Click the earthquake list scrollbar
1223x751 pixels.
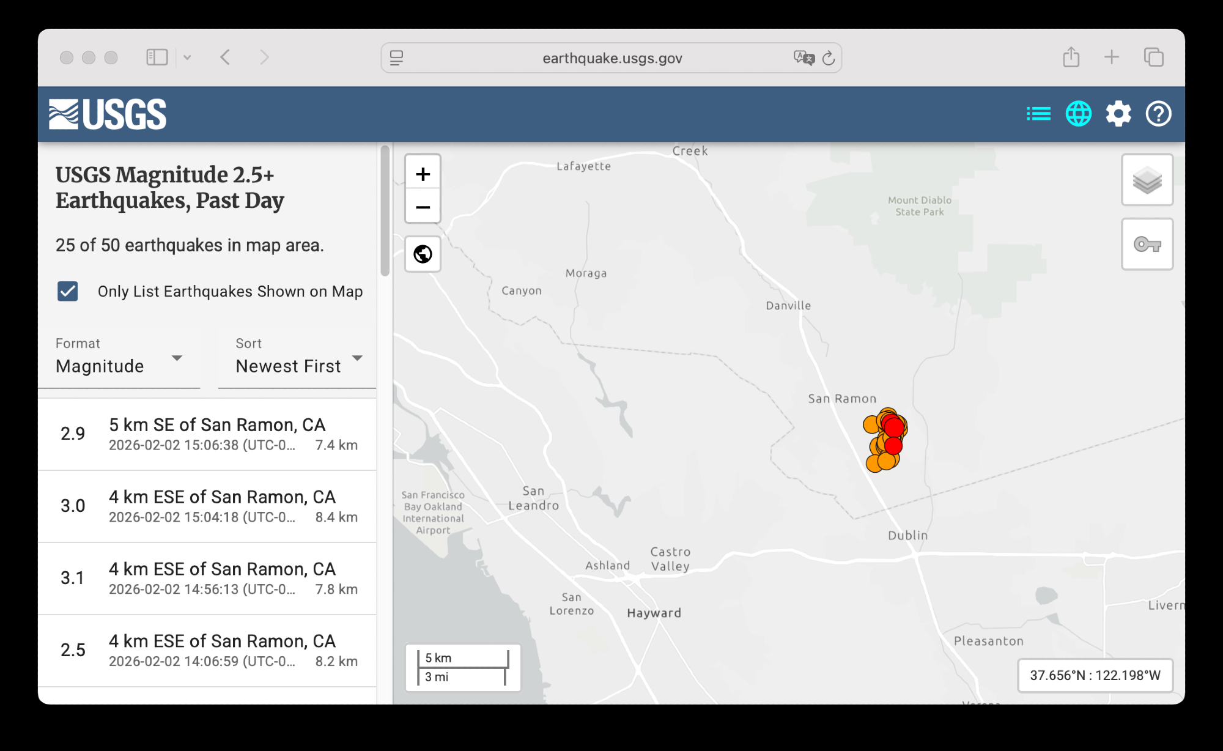click(x=385, y=211)
